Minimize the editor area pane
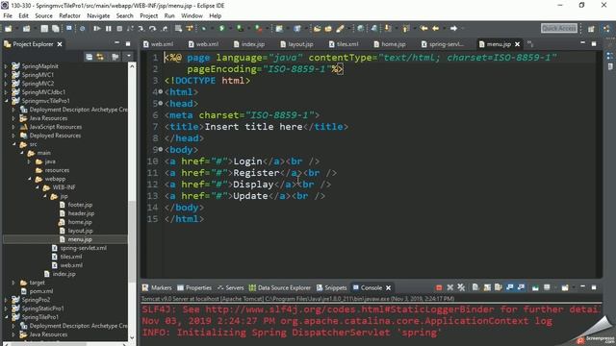616x346 pixels. [582, 42]
